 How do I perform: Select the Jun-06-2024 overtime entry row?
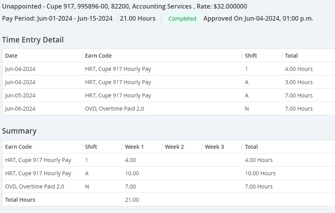point(169,109)
